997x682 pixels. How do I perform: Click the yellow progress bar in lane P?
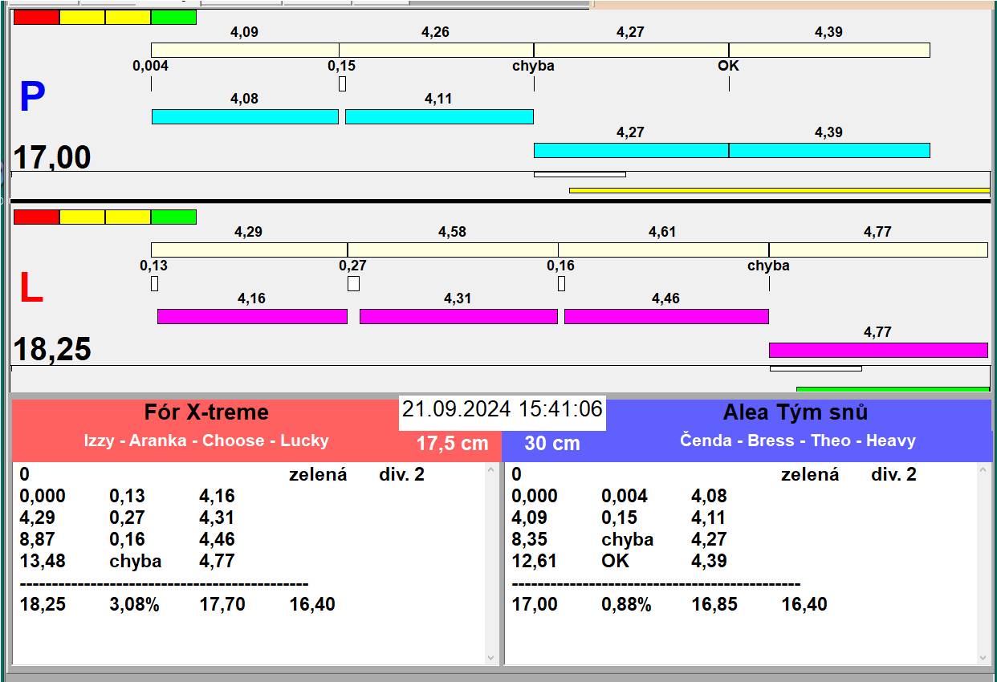point(779,190)
